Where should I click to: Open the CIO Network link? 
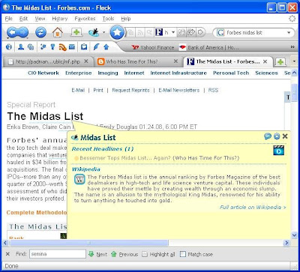tap(43, 73)
